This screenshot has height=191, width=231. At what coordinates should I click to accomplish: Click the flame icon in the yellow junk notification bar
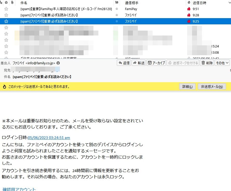(x=4, y=87)
